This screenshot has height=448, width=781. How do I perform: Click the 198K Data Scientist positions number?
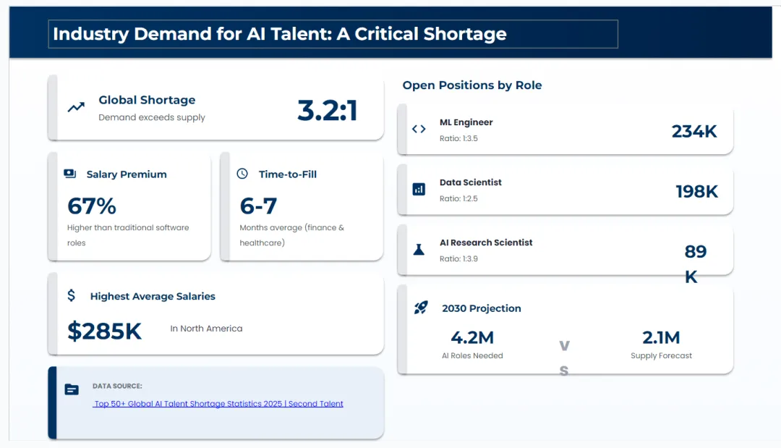696,191
